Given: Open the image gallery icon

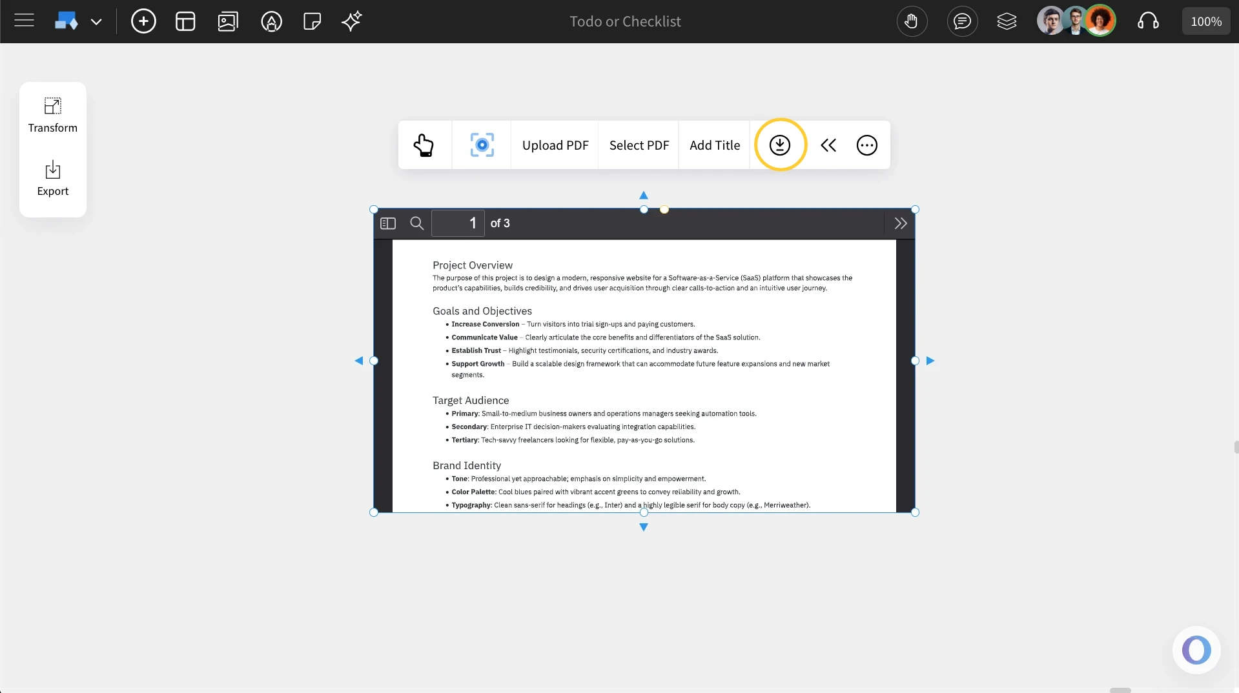Looking at the screenshot, I should pyautogui.click(x=228, y=21).
